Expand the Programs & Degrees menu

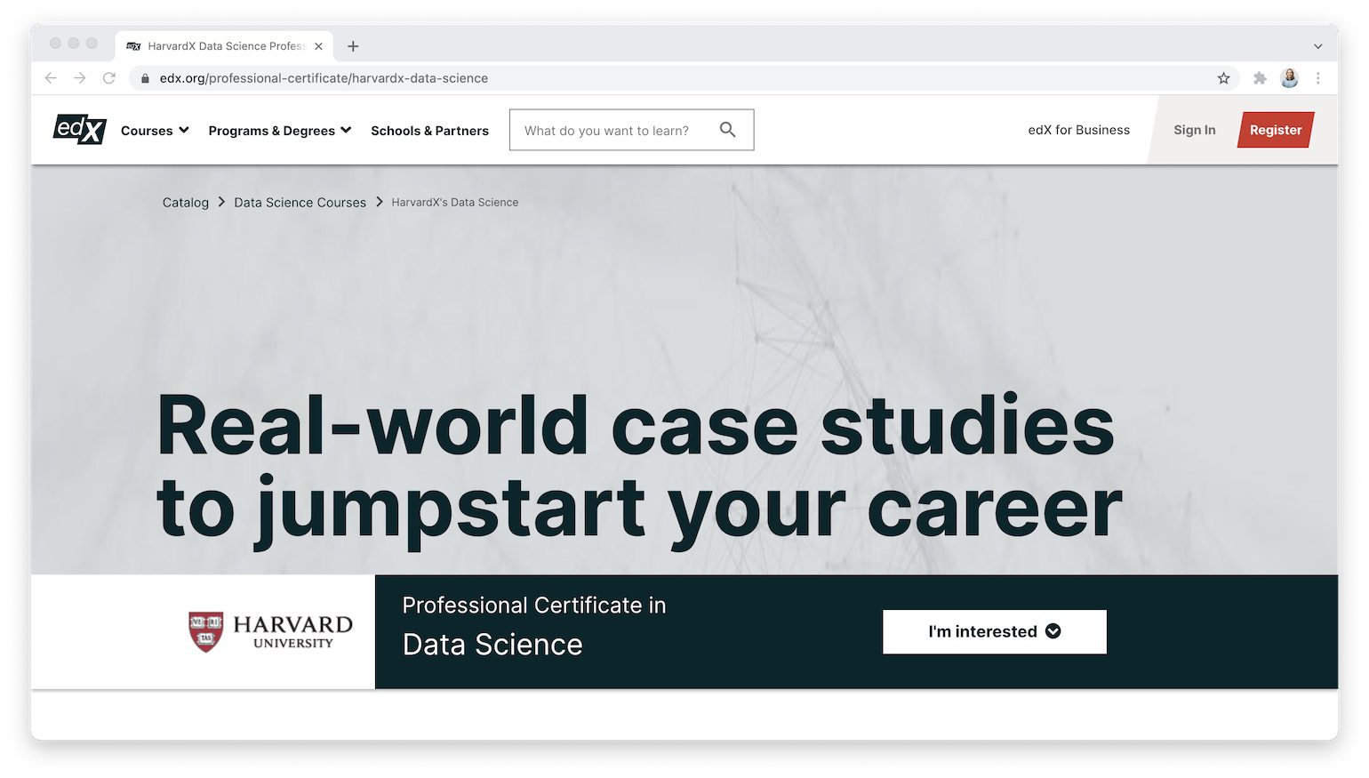point(278,130)
